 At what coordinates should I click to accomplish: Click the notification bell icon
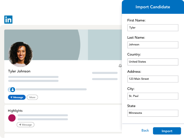(x=120, y=66)
